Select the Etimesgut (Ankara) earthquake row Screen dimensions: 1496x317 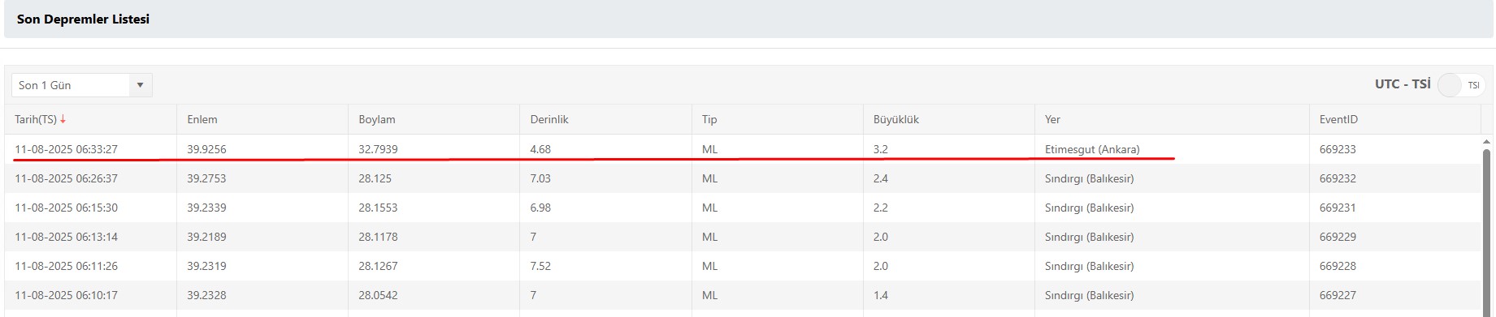(x=743, y=149)
